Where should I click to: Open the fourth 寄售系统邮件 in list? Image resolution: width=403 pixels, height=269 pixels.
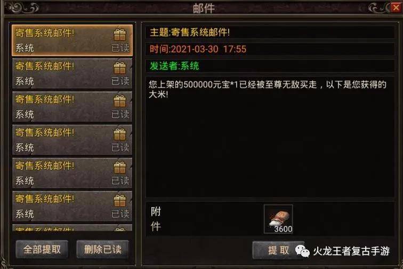click(x=72, y=140)
